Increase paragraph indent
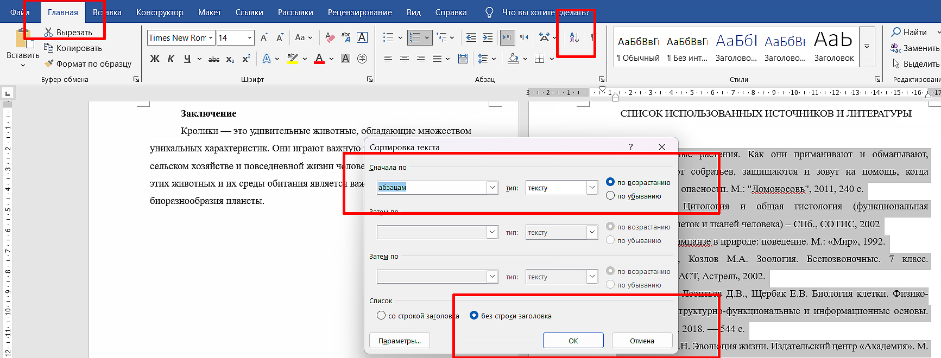Viewport: 941px width, 358px height. pos(488,37)
